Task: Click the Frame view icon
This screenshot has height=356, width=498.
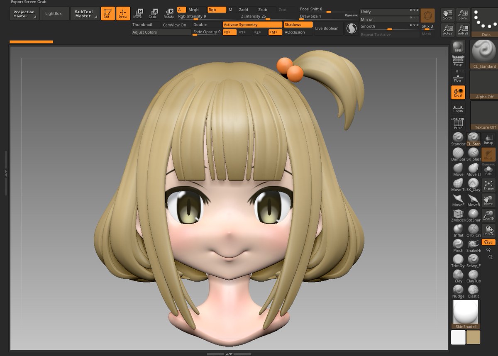Action: pyautogui.click(x=488, y=185)
